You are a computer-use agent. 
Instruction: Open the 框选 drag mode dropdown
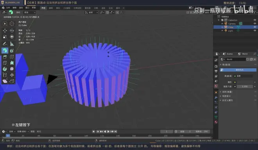point(30,12)
